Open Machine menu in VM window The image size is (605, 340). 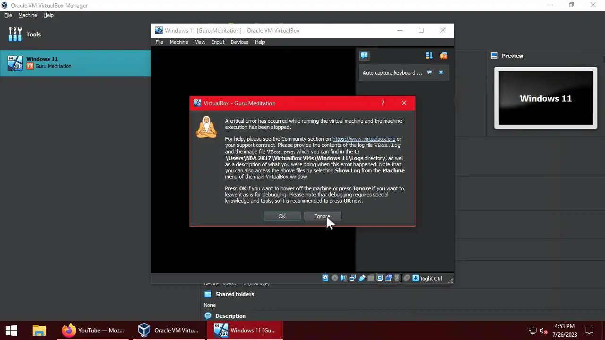179,42
